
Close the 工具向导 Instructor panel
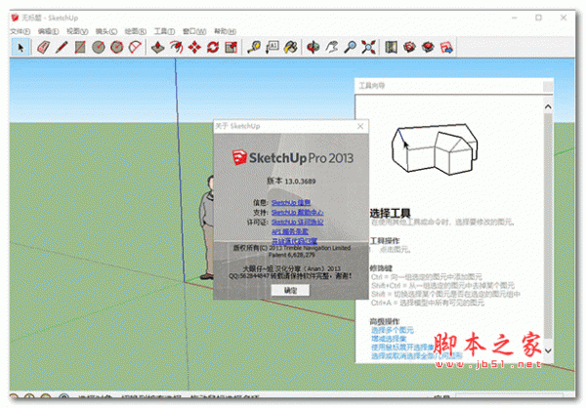(548, 86)
